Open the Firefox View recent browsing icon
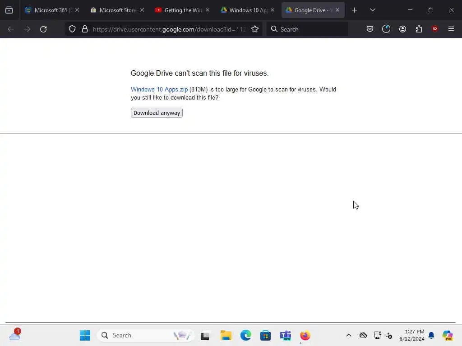 point(9,10)
